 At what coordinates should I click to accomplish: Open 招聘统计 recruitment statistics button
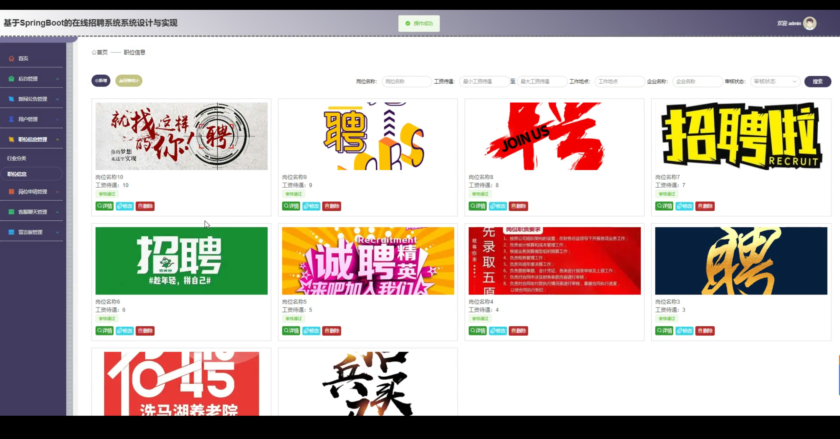129,81
